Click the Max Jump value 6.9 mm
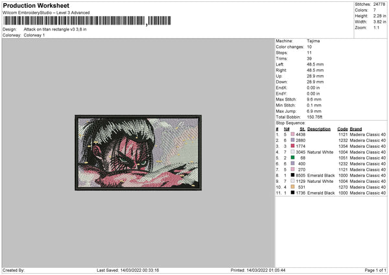The width and height of the screenshot is (389, 275). 314,111
